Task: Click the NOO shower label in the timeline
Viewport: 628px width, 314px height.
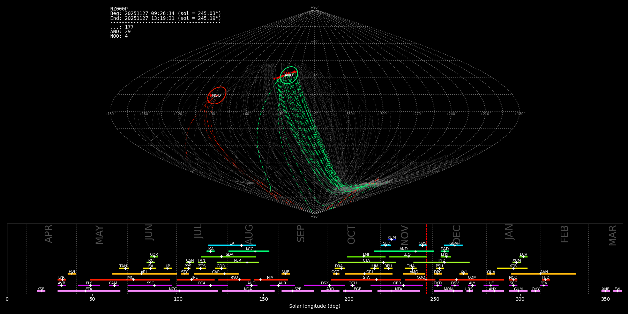Action: pos(421,278)
